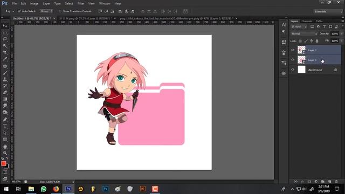Select the Brush tool
The image size is (345, 194).
pos(5,72)
